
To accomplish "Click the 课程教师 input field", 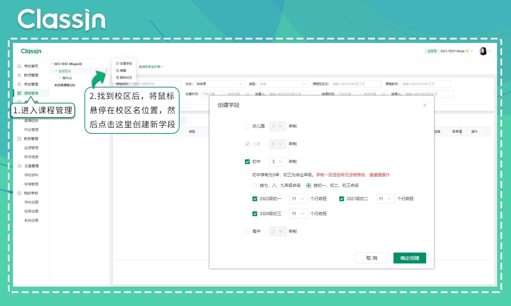I will coord(425,84).
